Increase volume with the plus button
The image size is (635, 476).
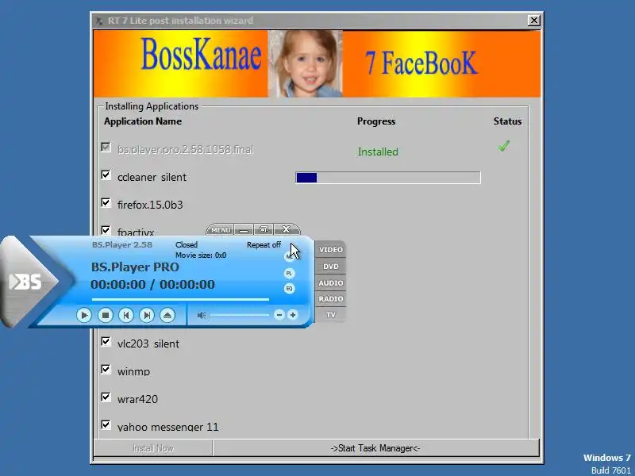[x=292, y=314]
